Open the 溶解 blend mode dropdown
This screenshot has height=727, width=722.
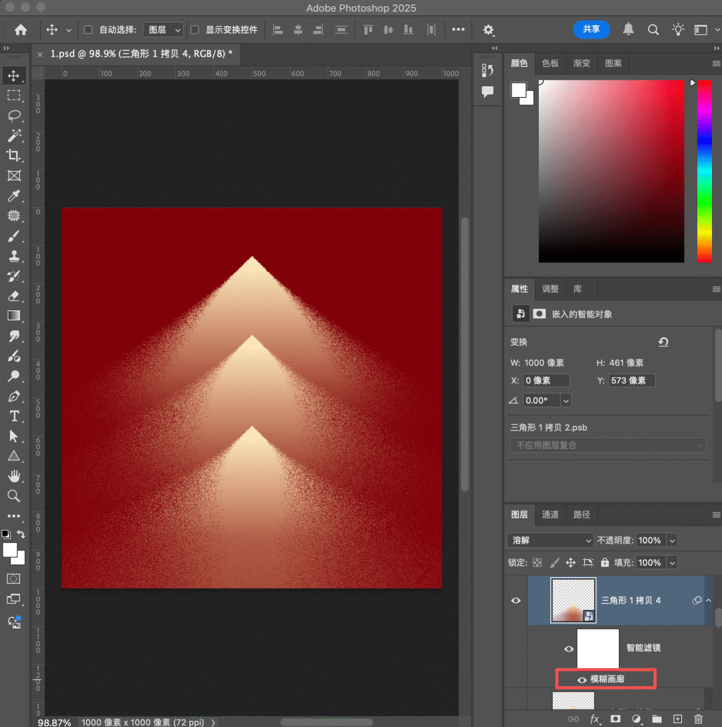[x=550, y=540]
